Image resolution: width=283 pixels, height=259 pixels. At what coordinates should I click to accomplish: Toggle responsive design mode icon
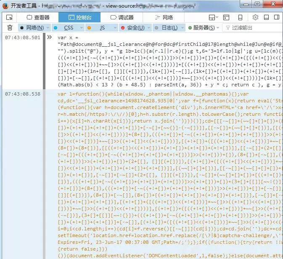tap(240, 17)
